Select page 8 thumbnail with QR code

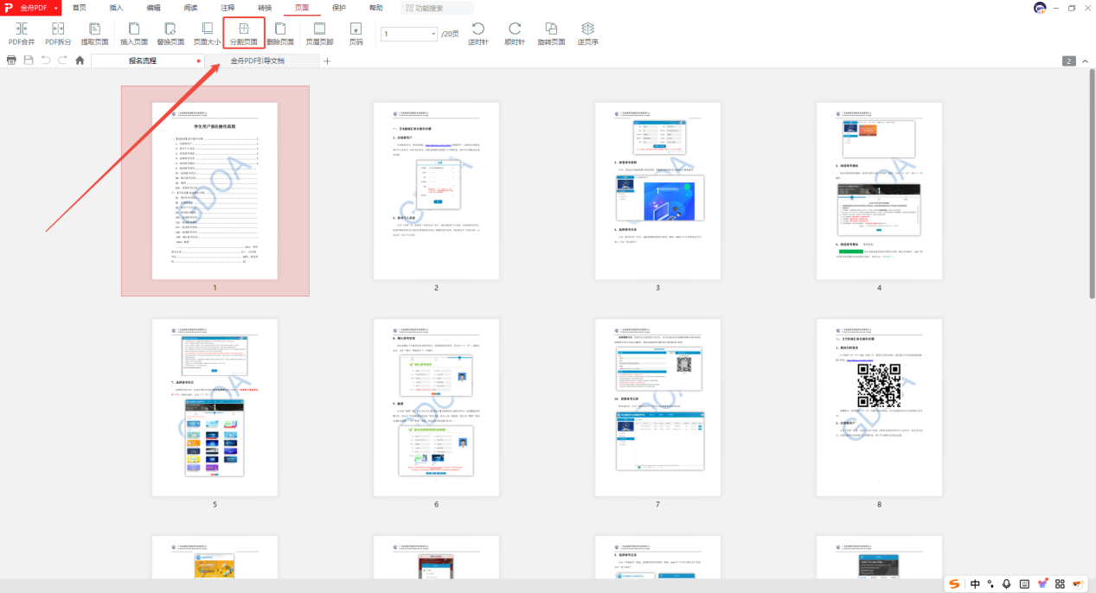[x=879, y=407]
